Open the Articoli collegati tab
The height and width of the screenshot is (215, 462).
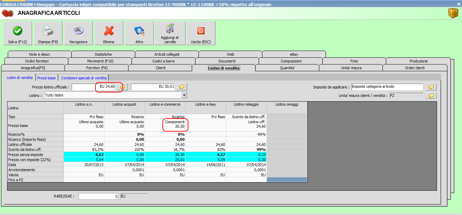[x=167, y=54]
